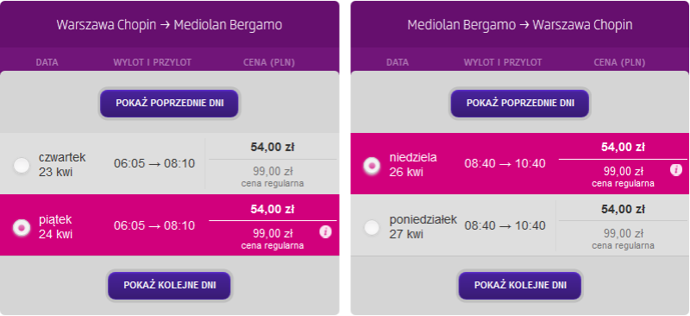Click 99,00 zł regular price on poniedziałek row

point(623,233)
